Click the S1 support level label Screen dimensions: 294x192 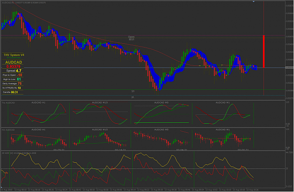point(133,91)
